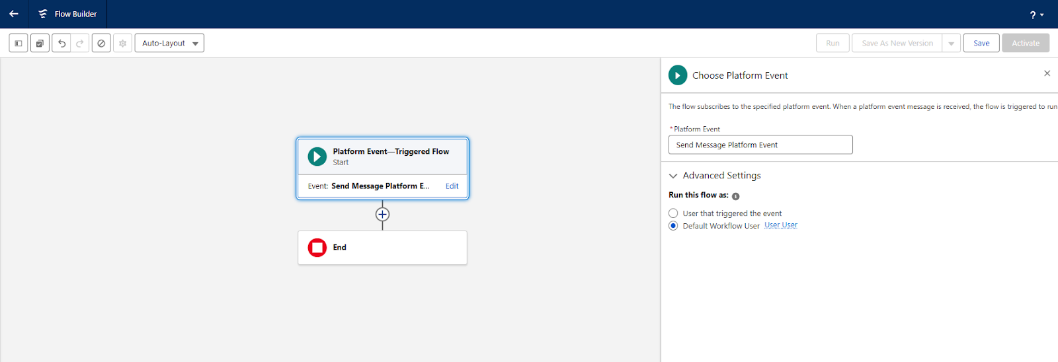Undo the last change
This screenshot has height=362, width=1058.
click(61, 44)
